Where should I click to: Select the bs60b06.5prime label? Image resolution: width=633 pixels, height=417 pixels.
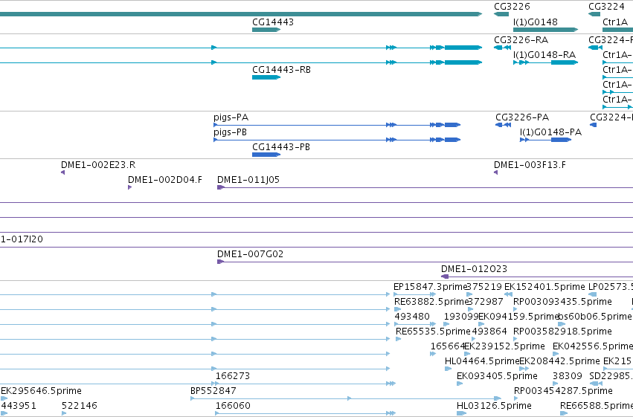point(595,317)
